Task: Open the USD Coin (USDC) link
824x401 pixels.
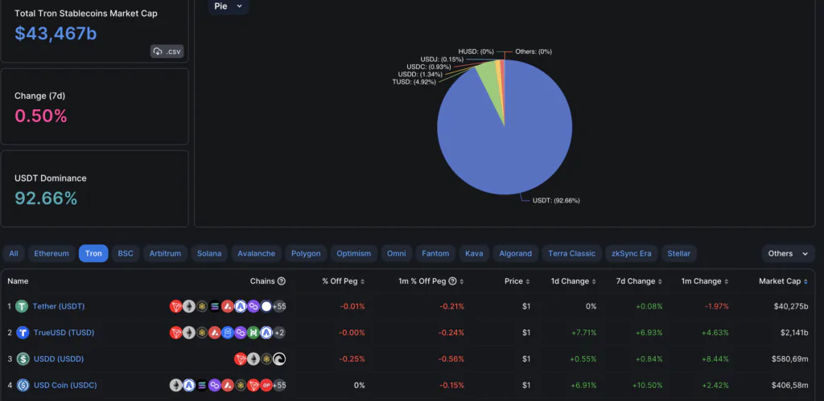Action: point(65,385)
